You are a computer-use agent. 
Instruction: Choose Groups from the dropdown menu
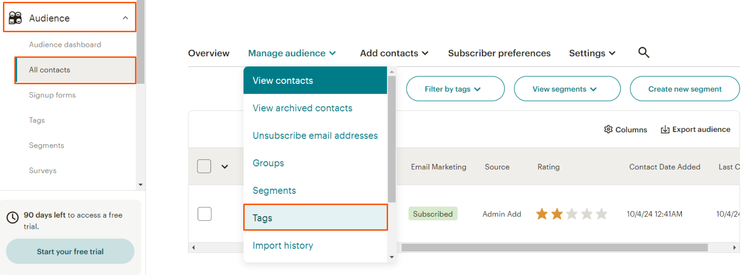[315, 163]
